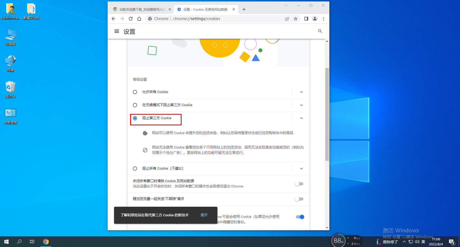460x247 pixels.
Task: Bookmark this page with the star icon
Action: [x=296, y=19]
